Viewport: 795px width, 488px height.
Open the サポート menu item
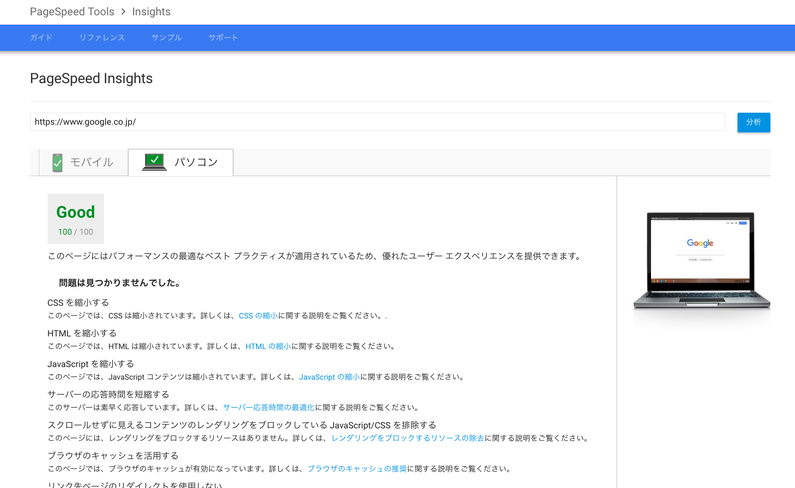[223, 38]
